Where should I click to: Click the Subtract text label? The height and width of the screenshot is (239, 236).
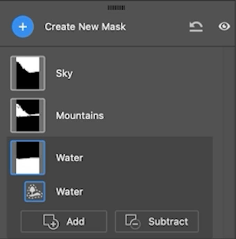pos(168,221)
